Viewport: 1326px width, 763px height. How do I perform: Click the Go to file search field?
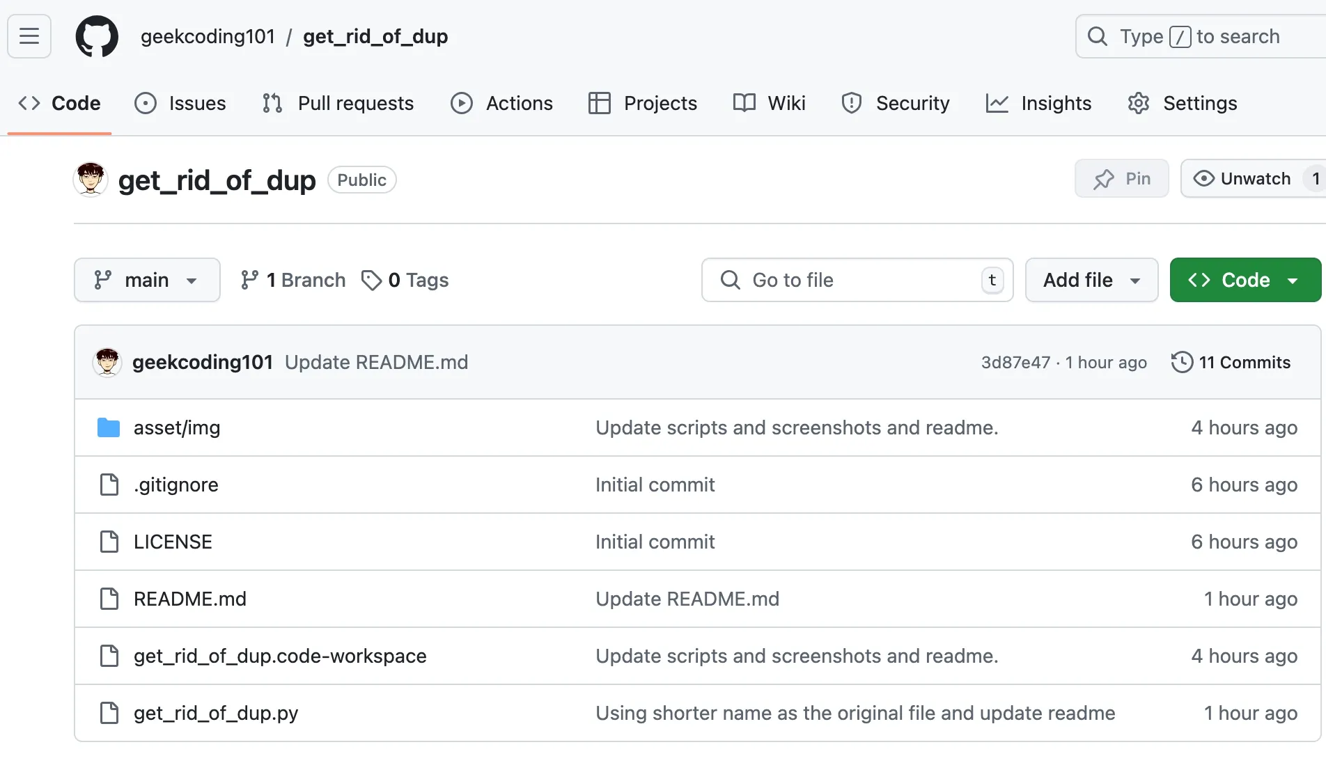coord(857,280)
